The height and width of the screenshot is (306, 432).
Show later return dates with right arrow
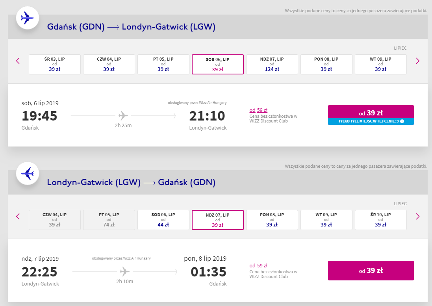pos(418,216)
